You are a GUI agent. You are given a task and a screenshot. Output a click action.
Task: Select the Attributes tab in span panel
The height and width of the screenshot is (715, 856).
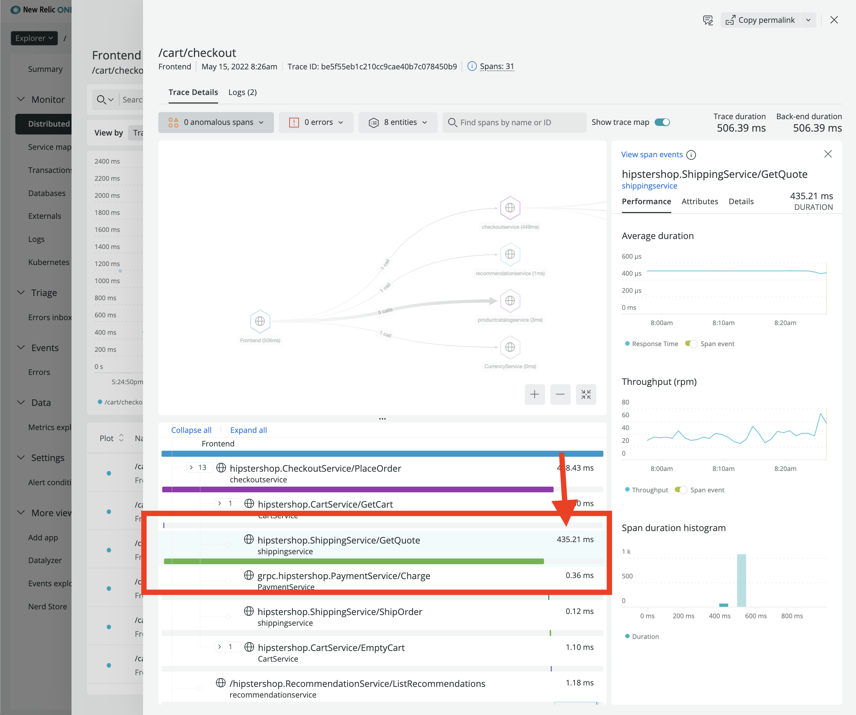pyautogui.click(x=699, y=201)
